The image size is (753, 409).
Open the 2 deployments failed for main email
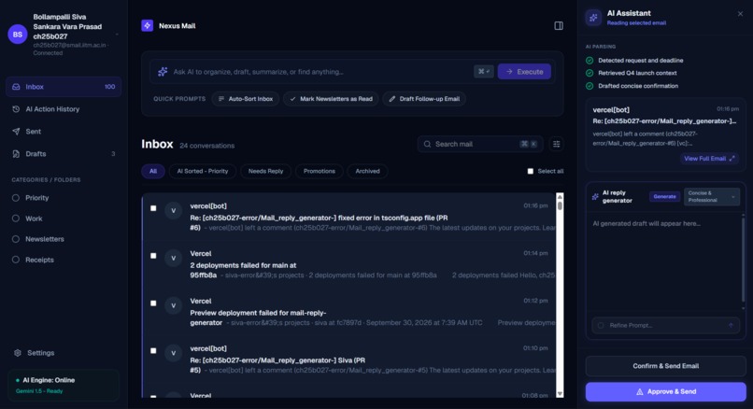point(348,264)
